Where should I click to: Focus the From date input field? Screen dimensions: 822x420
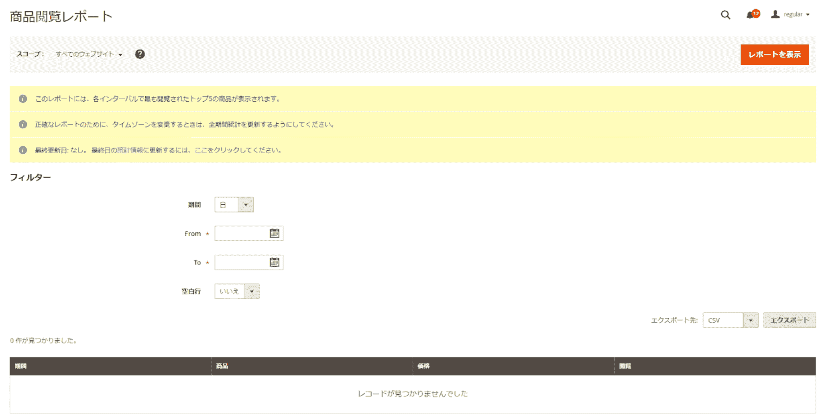click(x=241, y=233)
